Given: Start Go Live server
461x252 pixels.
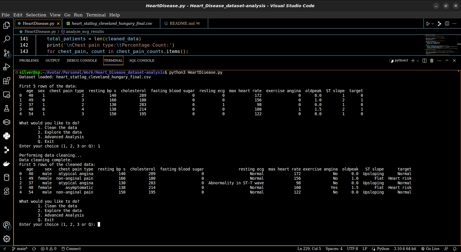Looking at the screenshot, I should click(x=430, y=249).
